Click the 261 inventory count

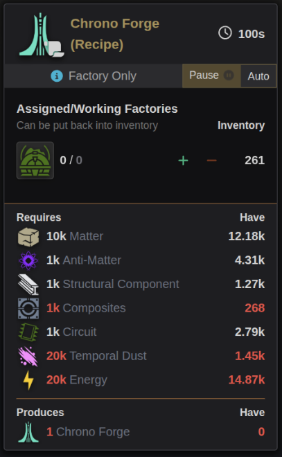(254, 161)
